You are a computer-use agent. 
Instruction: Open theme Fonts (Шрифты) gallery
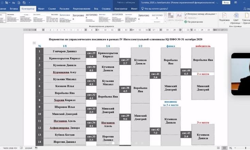pos(179,17)
